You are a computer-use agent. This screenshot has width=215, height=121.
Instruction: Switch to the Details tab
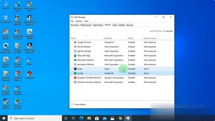122,25
